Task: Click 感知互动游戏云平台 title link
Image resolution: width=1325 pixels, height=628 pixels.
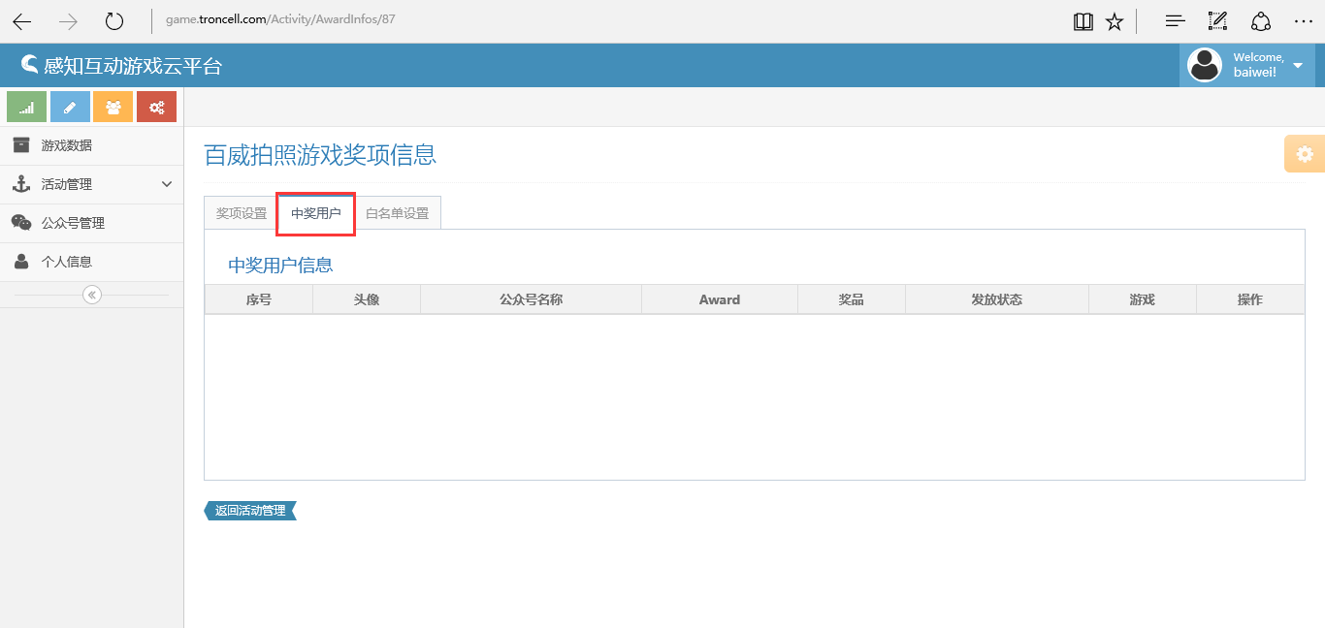Action: [133, 66]
